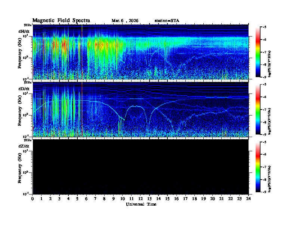Click the dD/dt color scale bar
The image size is (296, 228).
tap(258, 109)
